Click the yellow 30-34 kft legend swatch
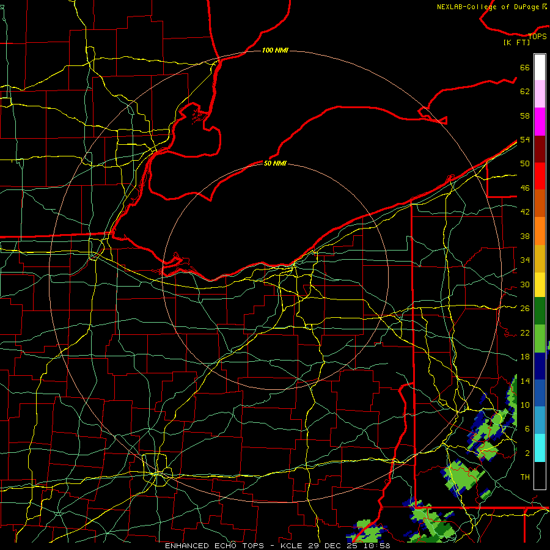The width and height of the screenshot is (550, 550). pyautogui.click(x=540, y=284)
